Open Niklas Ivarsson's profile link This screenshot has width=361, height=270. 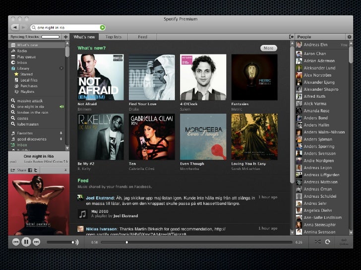pyautogui.click(x=101, y=229)
